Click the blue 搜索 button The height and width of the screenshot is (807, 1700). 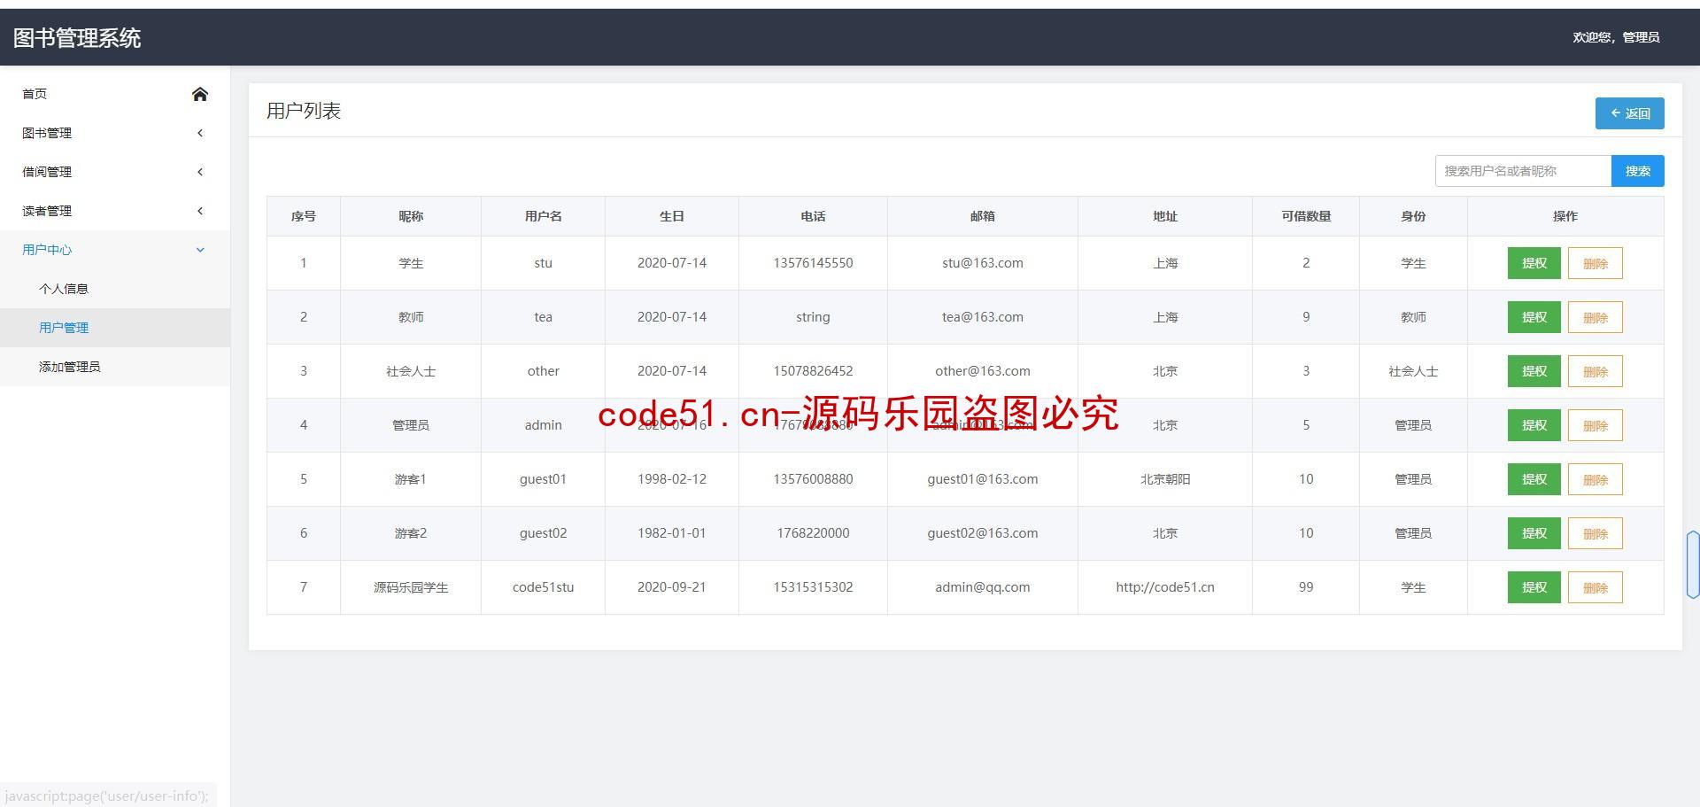coord(1637,171)
